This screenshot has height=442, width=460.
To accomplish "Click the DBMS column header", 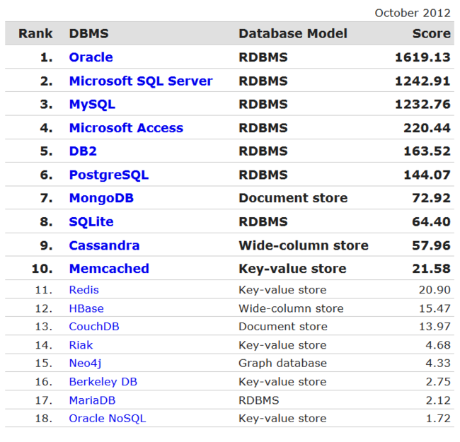I will [x=89, y=33].
